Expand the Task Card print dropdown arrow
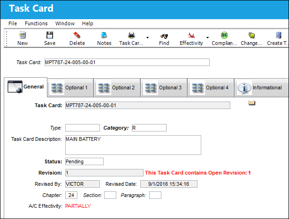 [147, 38]
